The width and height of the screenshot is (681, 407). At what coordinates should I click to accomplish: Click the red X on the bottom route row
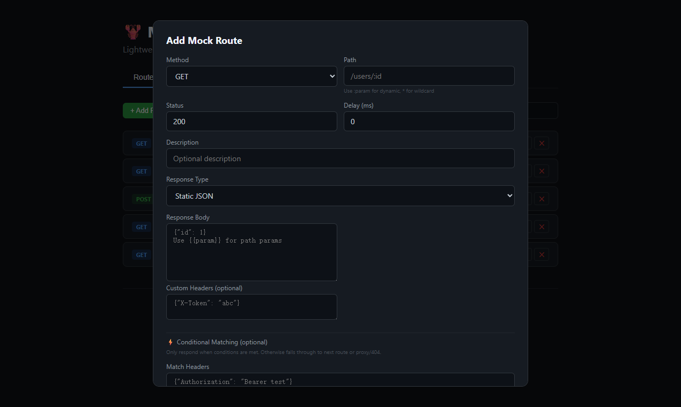click(542, 254)
